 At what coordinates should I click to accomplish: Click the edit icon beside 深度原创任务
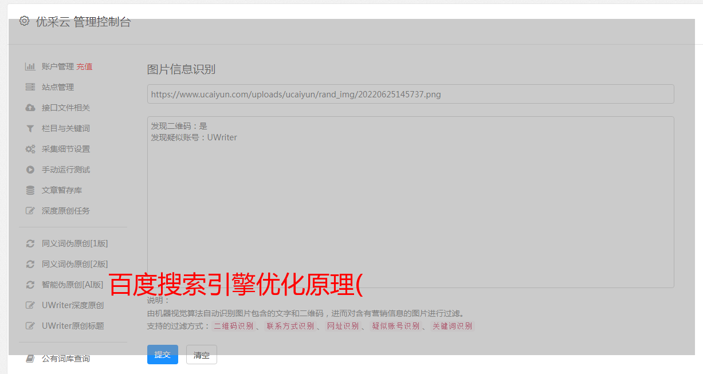(30, 211)
